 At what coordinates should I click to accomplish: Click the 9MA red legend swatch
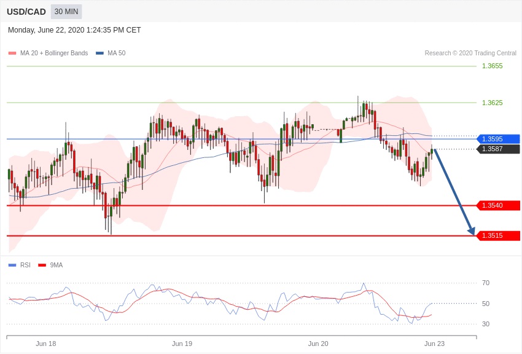pyautogui.click(x=42, y=265)
